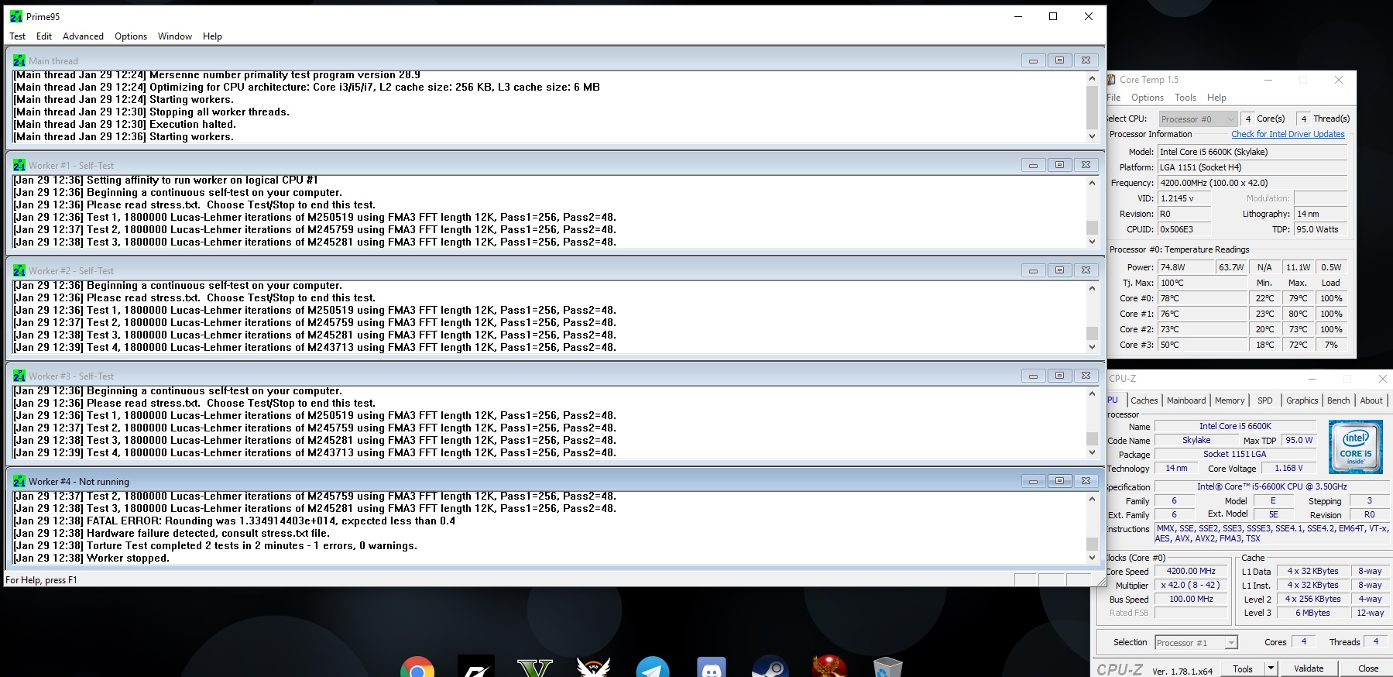Launch GTA V from the dock
Image resolution: width=1393 pixels, height=677 pixels.
535,667
